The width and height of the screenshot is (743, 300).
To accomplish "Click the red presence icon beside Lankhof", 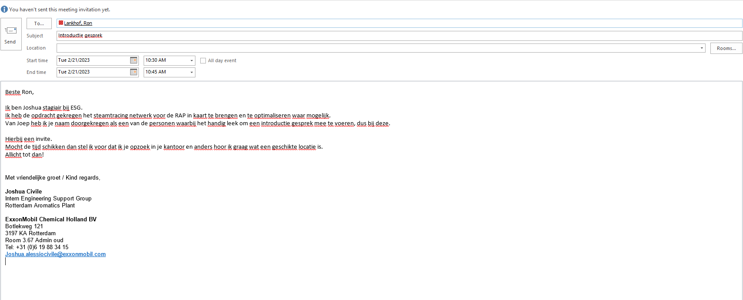I will [61, 23].
